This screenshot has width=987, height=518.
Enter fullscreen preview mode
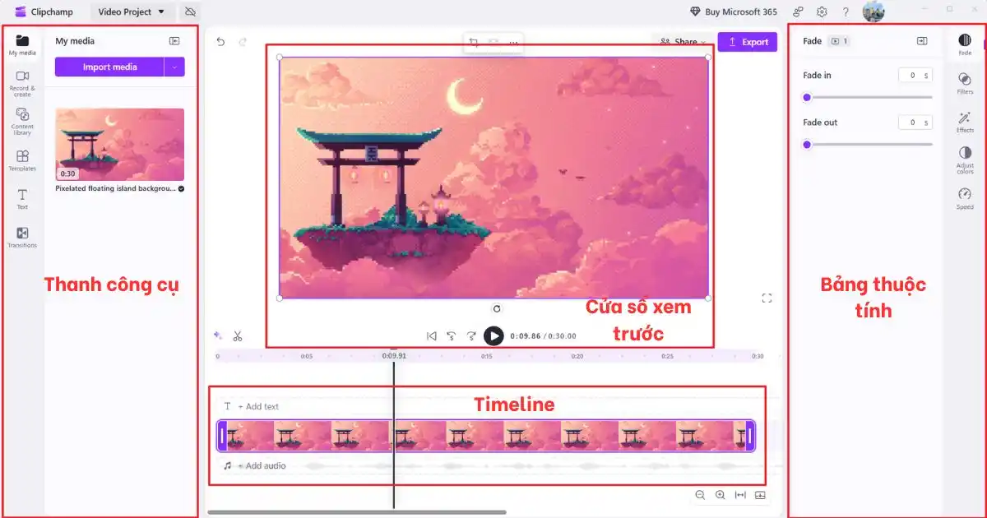tap(767, 298)
